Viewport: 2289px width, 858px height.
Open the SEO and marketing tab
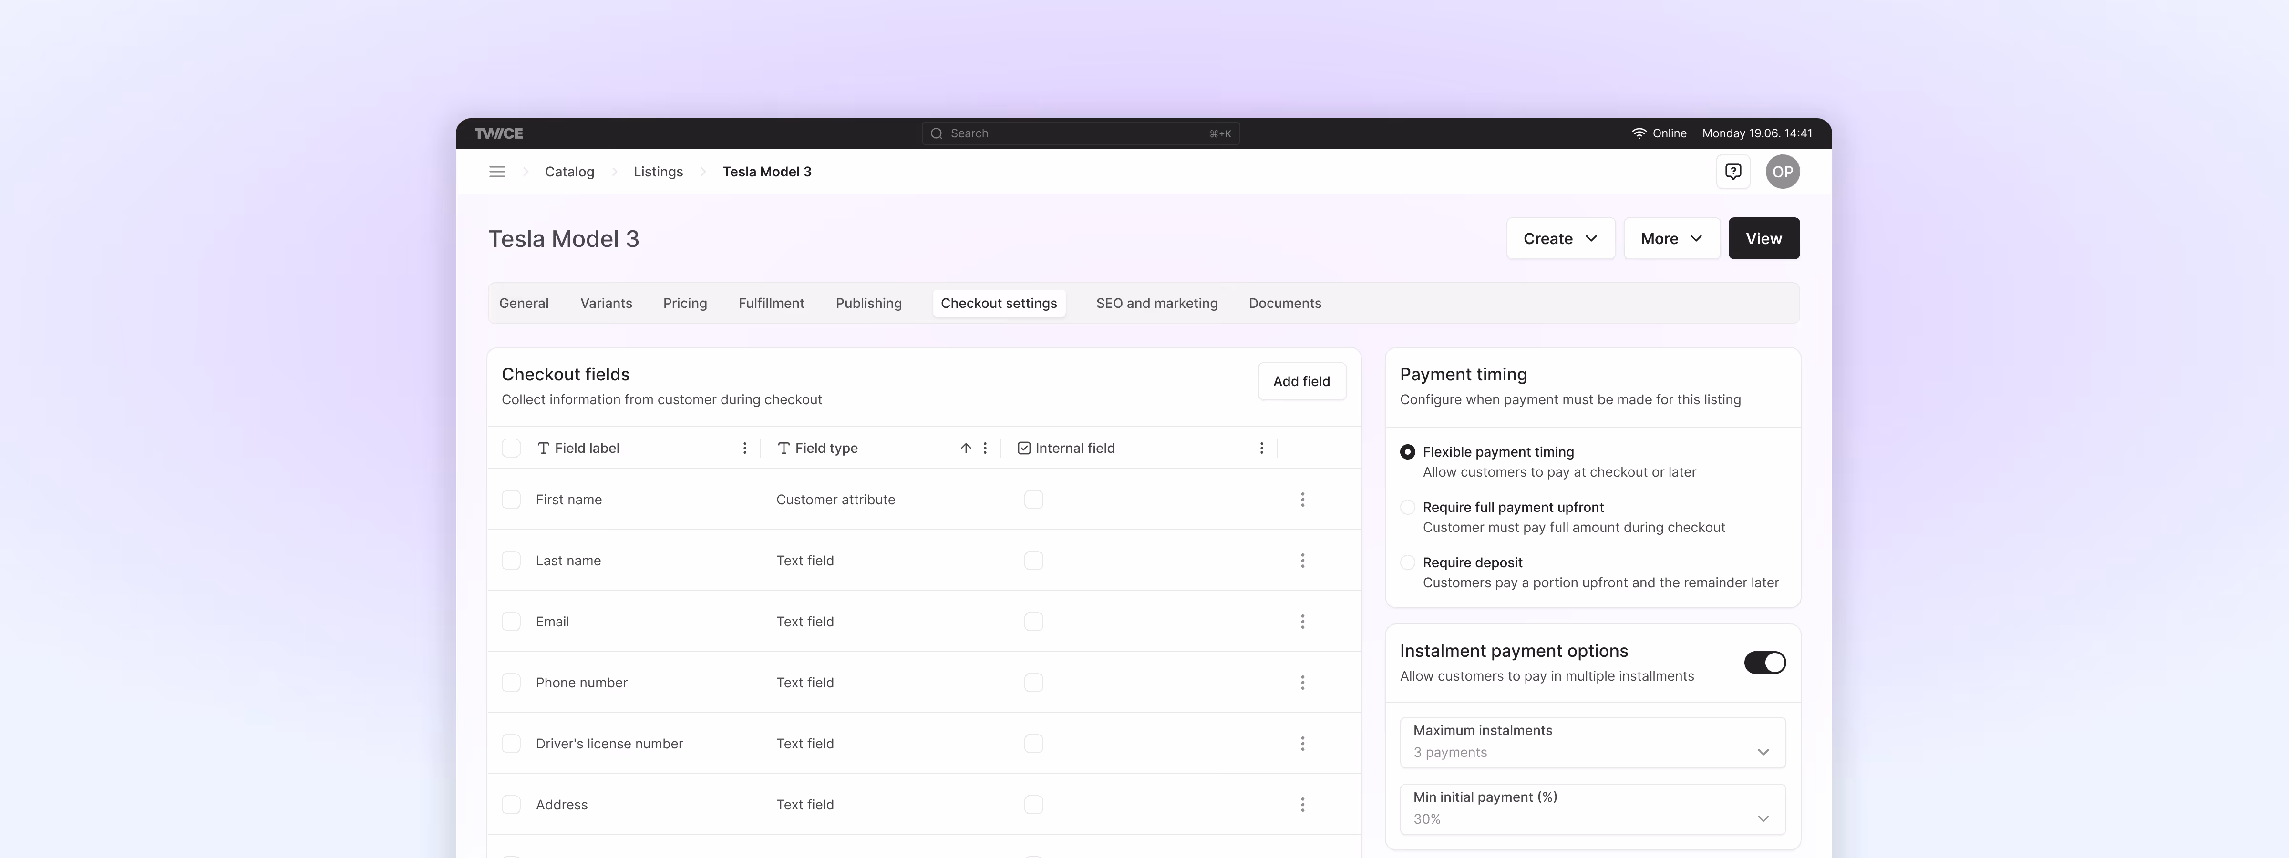coord(1157,304)
